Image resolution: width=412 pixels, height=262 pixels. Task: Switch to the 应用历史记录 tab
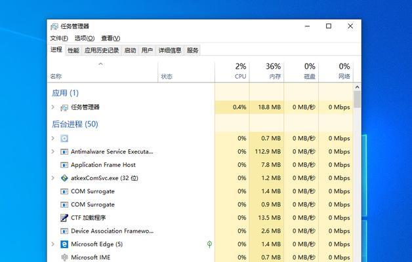[x=102, y=50]
